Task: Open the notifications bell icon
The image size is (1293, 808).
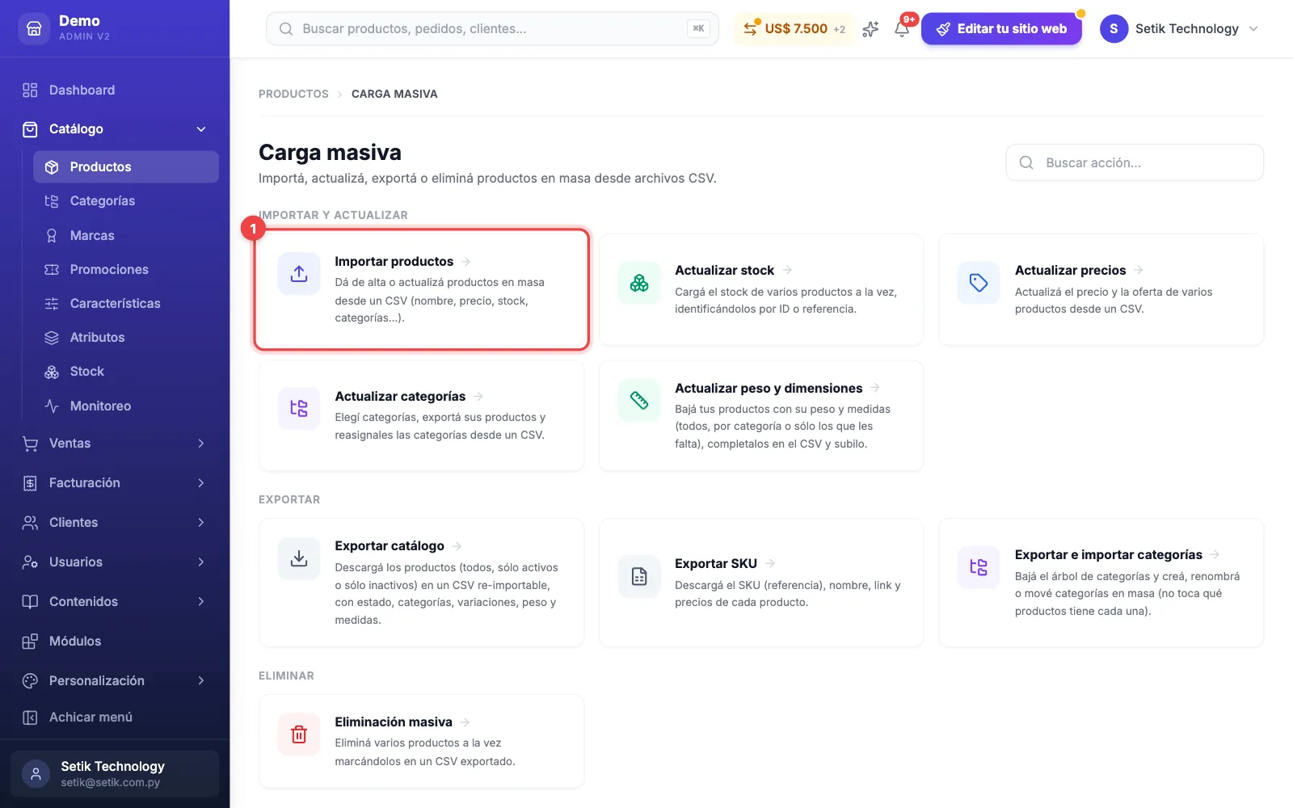Action: [902, 29]
